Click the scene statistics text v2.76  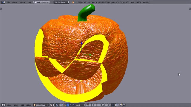(113, 2)
